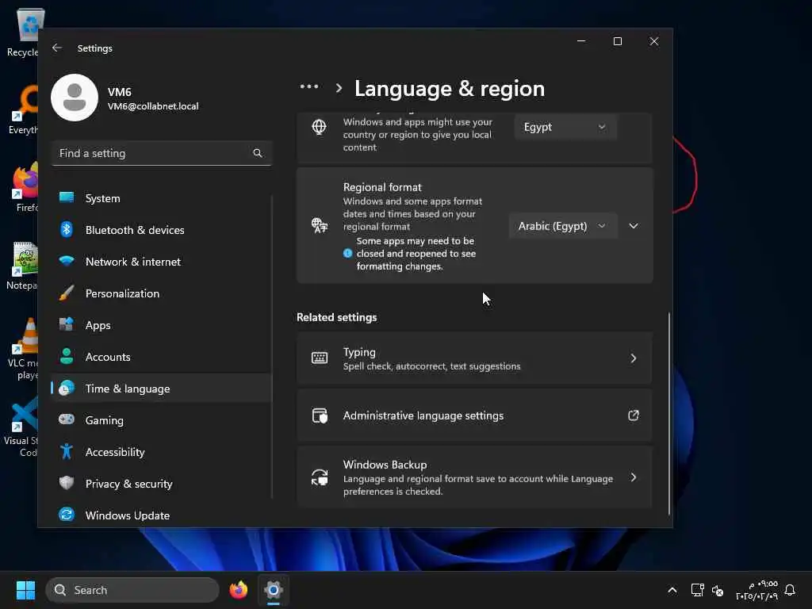Click the Personalization paintbrush icon
The image size is (812, 609).
click(x=67, y=293)
